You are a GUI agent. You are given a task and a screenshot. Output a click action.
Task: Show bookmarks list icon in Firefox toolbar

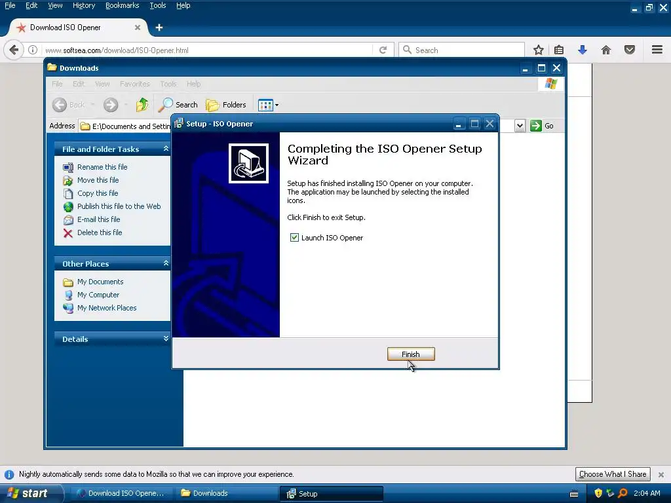pyautogui.click(x=559, y=50)
